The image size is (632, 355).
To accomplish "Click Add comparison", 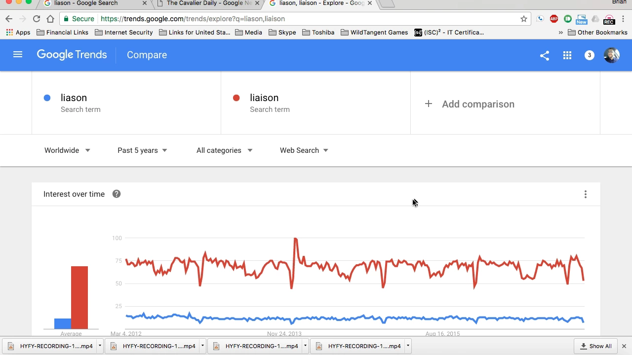I will 478,104.
